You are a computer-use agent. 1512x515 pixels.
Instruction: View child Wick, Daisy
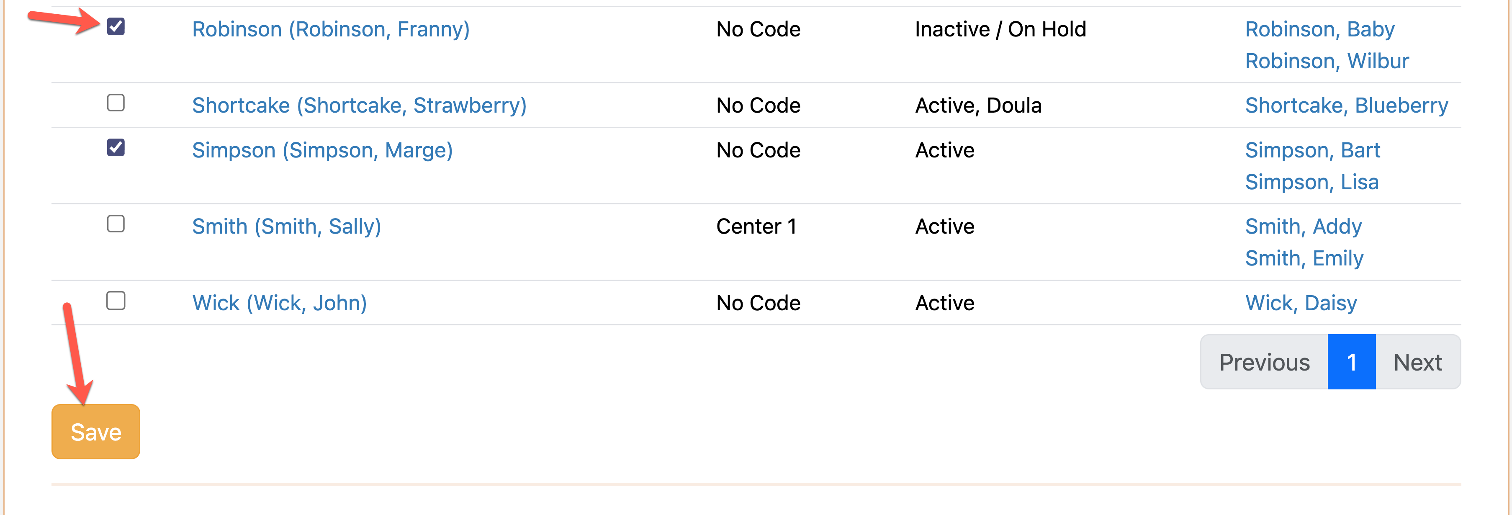click(1301, 303)
